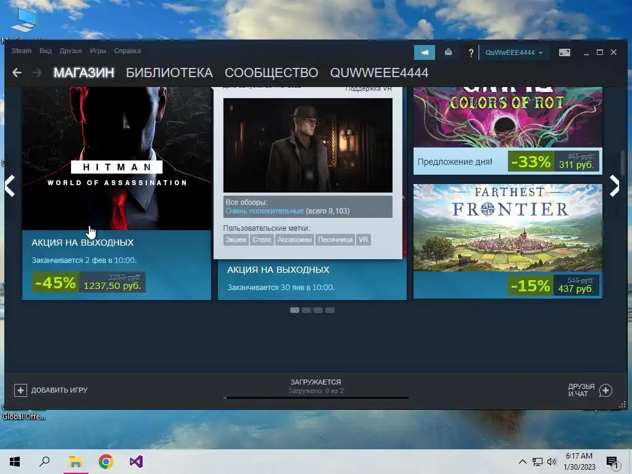The width and height of the screenshot is (632, 474).
Task: Show previous carousel slide with left chevron
Action: [10, 186]
